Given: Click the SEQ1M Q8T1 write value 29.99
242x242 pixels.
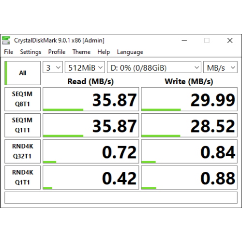Looking at the screenshot, I should pyautogui.click(x=189, y=99).
